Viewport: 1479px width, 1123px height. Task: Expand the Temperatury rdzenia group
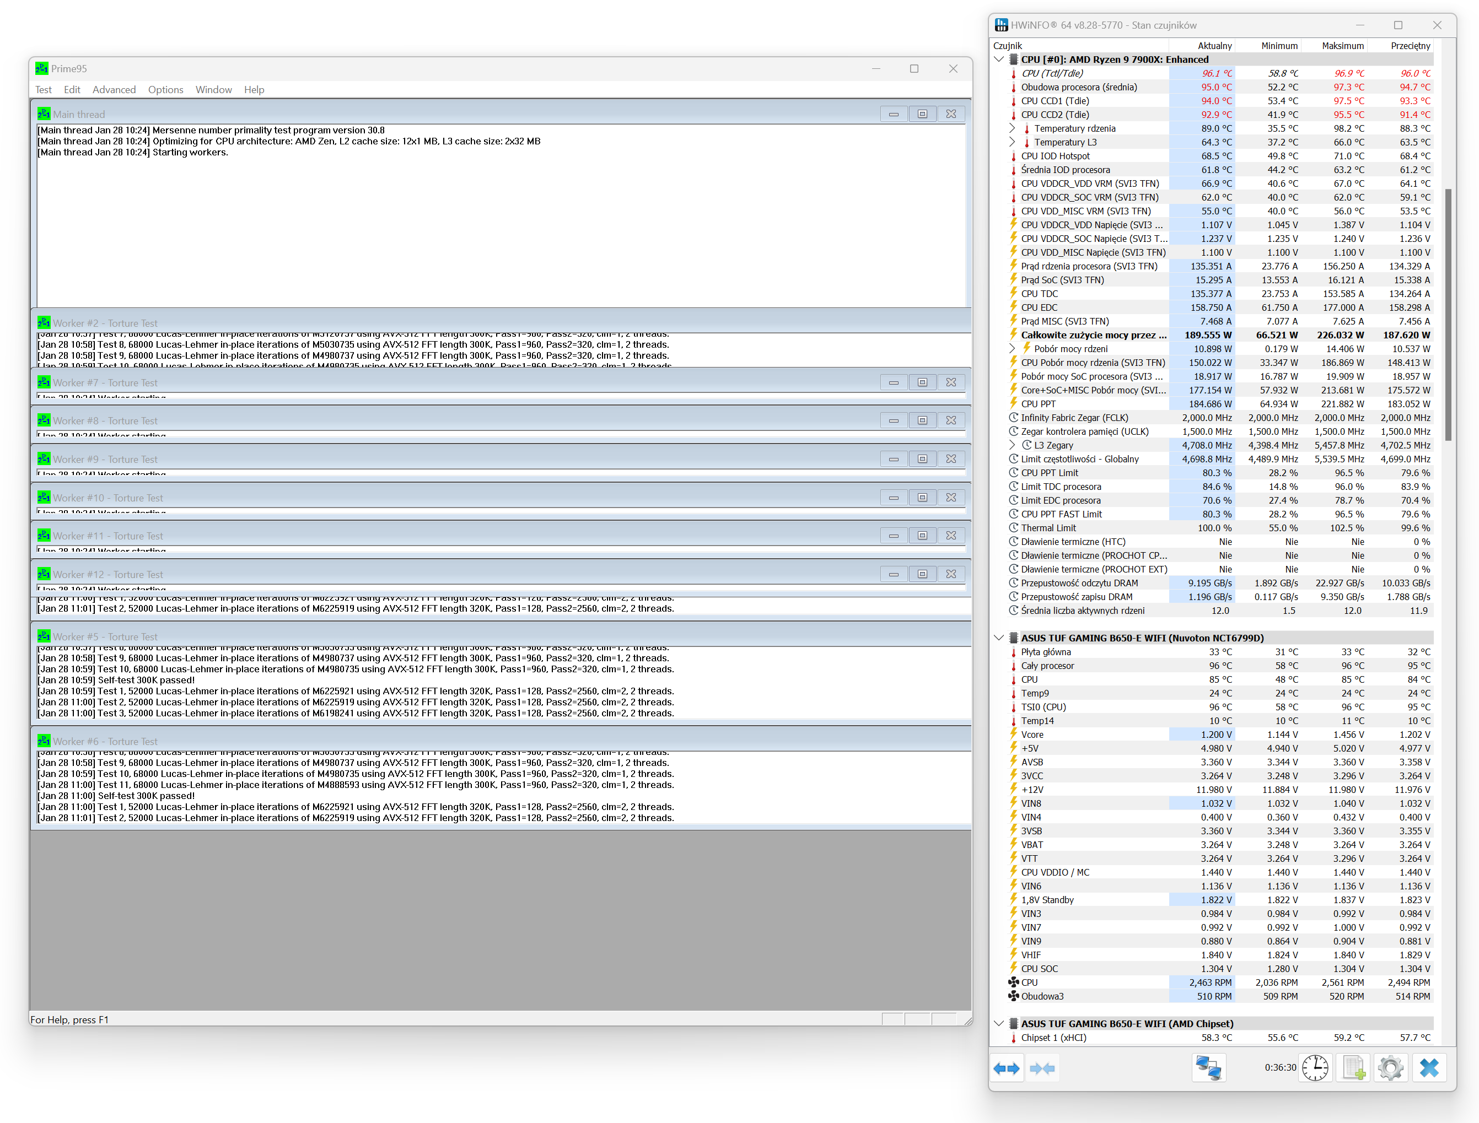(1012, 128)
